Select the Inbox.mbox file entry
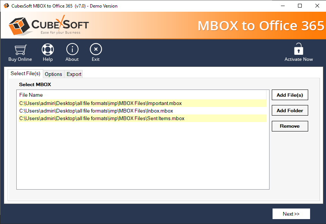This screenshot has width=326, height=224. pos(96,111)
